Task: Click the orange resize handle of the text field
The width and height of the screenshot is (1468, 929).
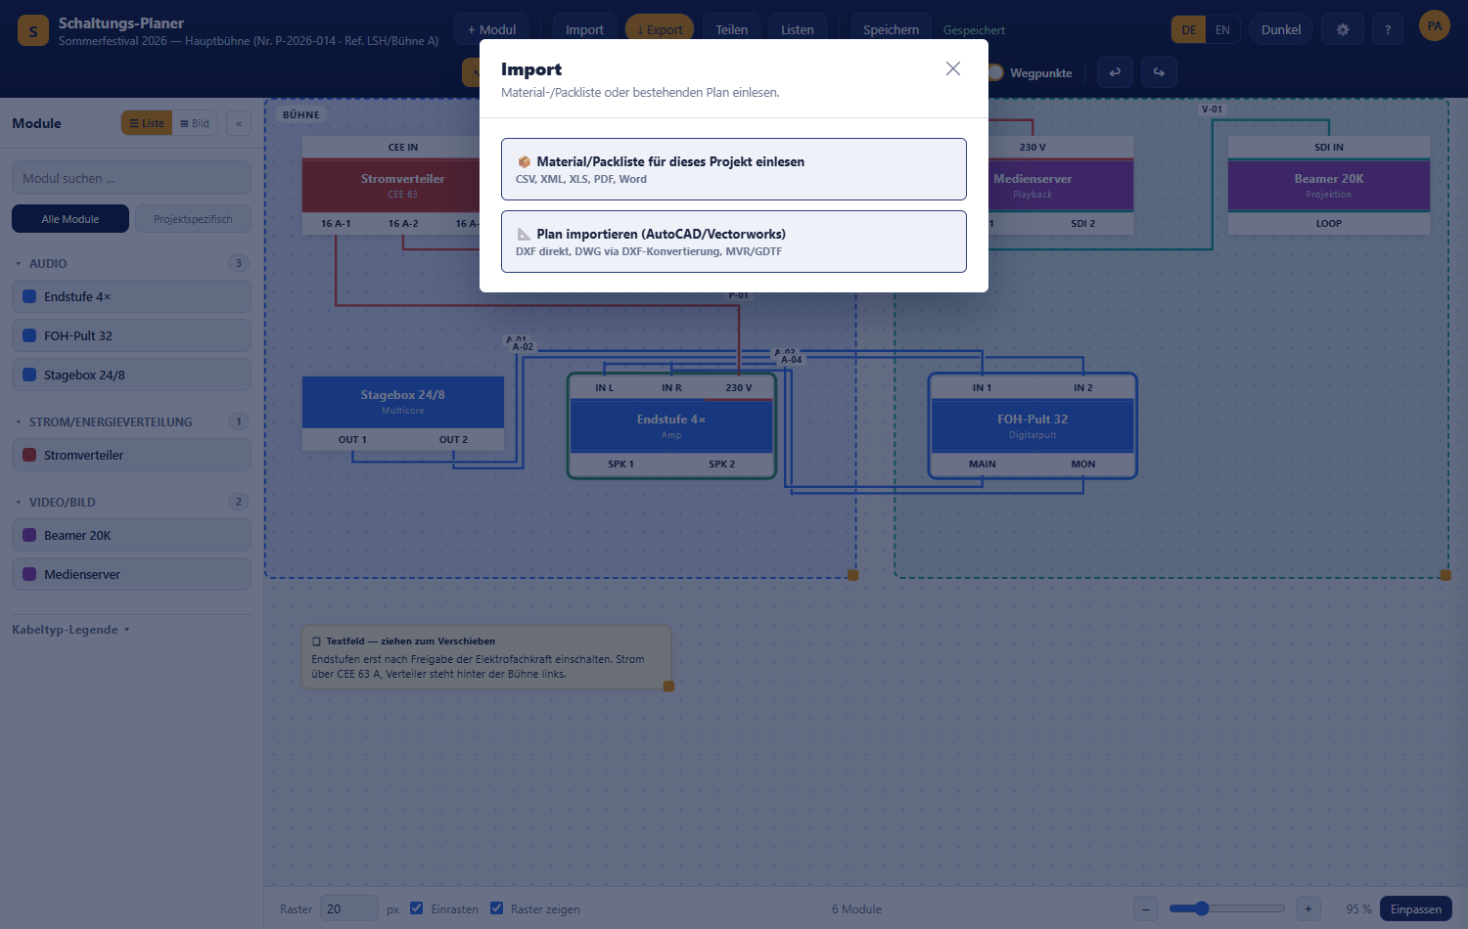Action: pyautogui.click(x=669, y=686)
